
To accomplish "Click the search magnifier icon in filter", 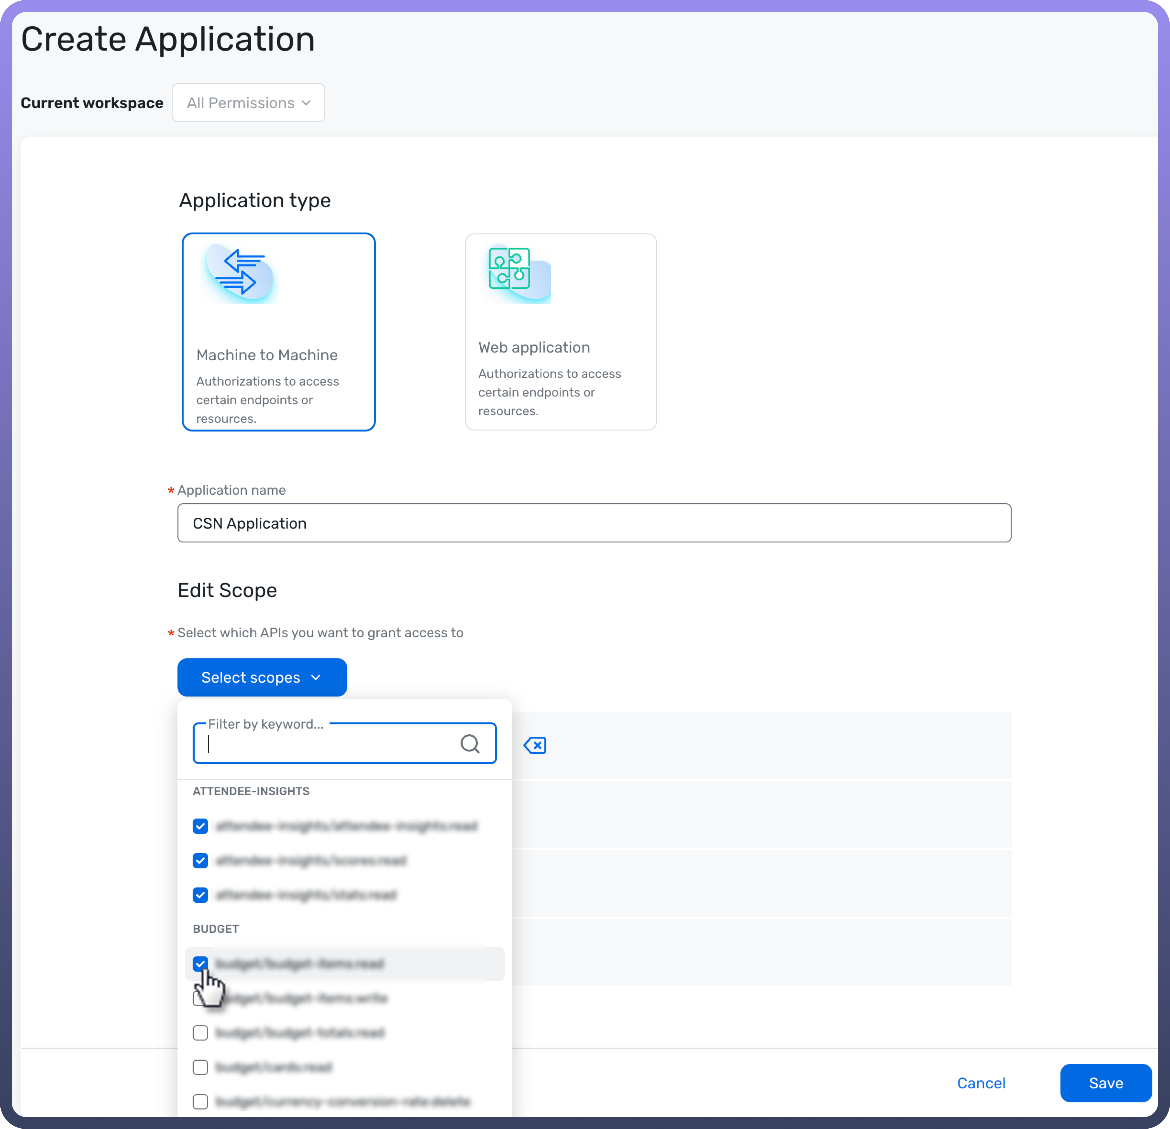I will [x=470, y=743].
